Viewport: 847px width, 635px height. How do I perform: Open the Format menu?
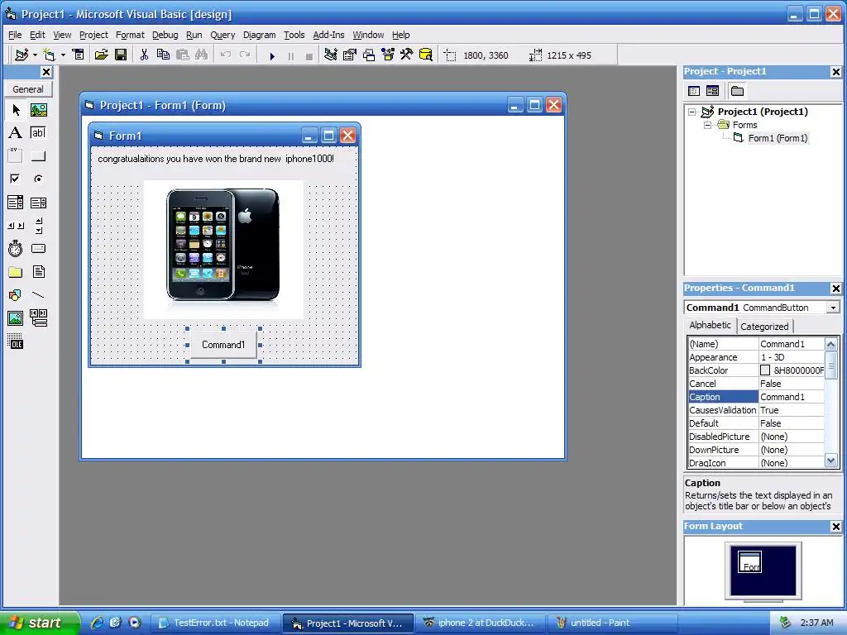pyautogui.click(x=130, y=35)
